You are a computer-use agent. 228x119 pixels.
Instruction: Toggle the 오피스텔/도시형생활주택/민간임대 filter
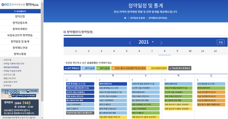click(129, 68)
